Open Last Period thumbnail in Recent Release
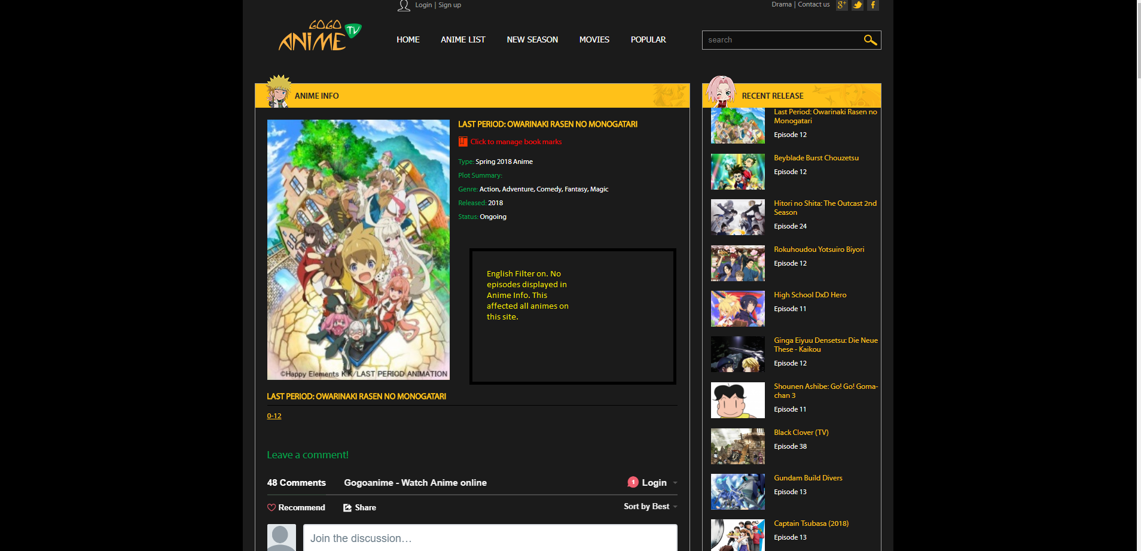 [738, 126]
